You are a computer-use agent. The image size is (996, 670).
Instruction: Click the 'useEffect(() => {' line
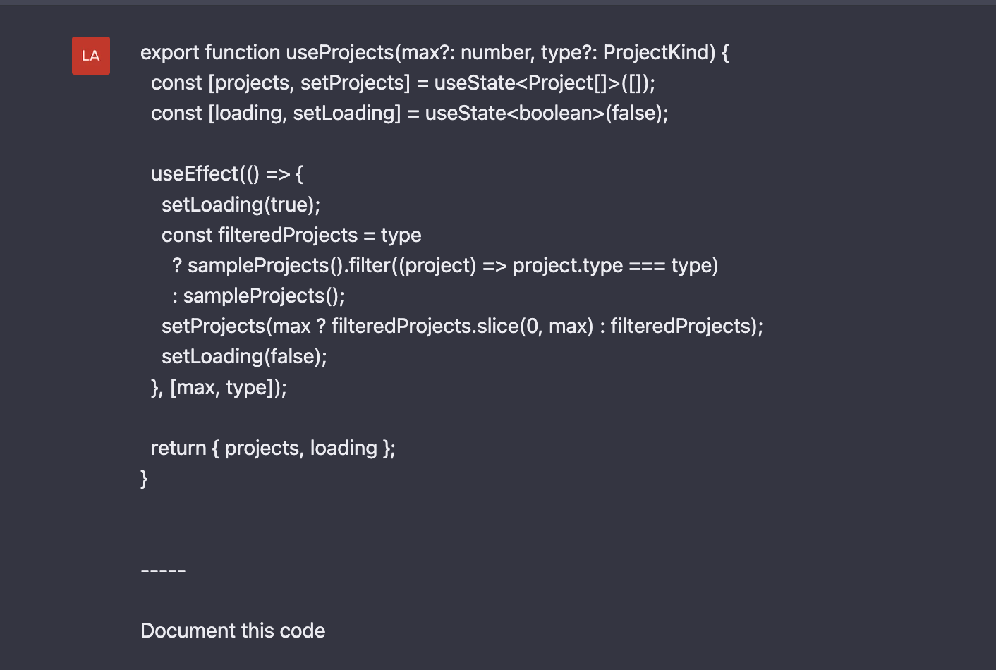pos(226,173)
